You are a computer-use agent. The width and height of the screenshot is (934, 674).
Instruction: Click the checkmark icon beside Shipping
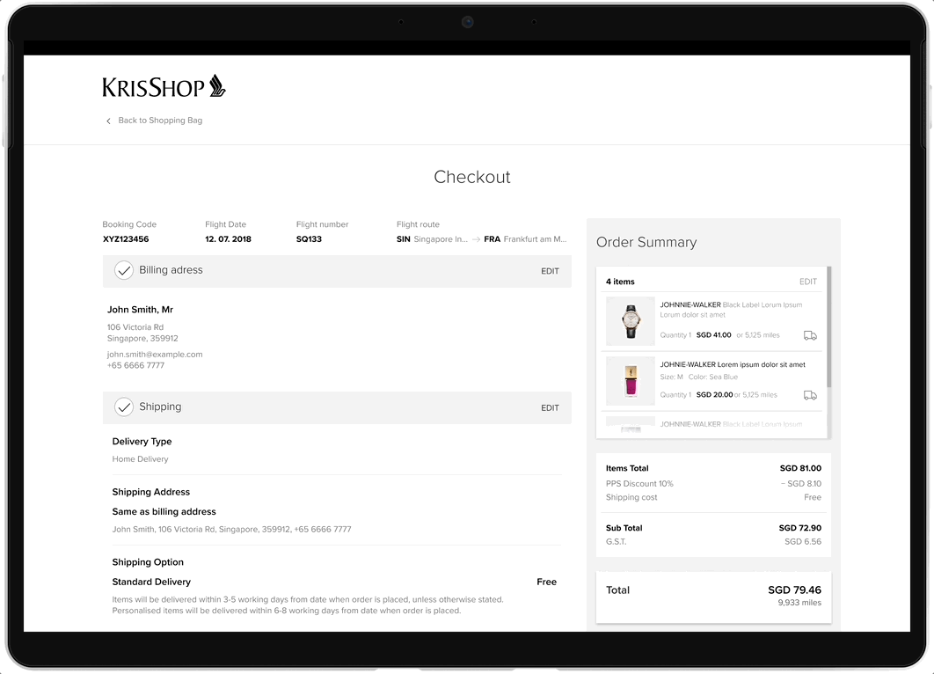click(x=123, y=407)
